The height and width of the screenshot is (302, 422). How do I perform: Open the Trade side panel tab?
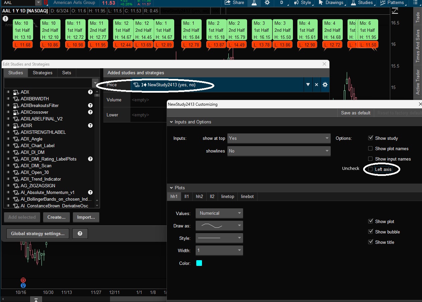418,17
